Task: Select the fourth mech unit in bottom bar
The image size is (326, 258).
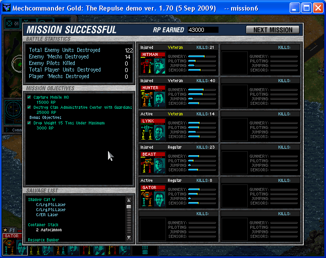Action: click(92, 250)
